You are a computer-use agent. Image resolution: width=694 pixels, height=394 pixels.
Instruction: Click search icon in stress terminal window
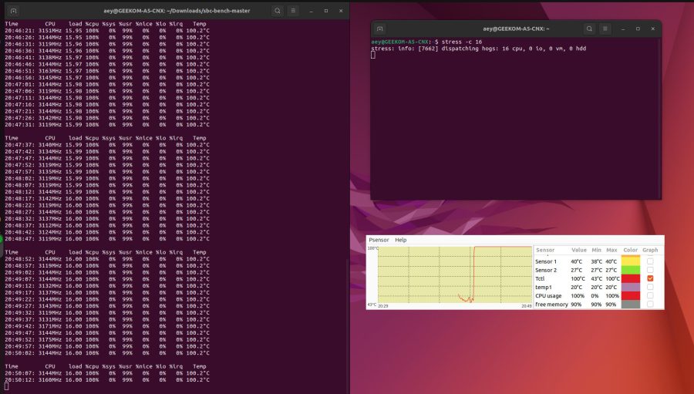589,29
